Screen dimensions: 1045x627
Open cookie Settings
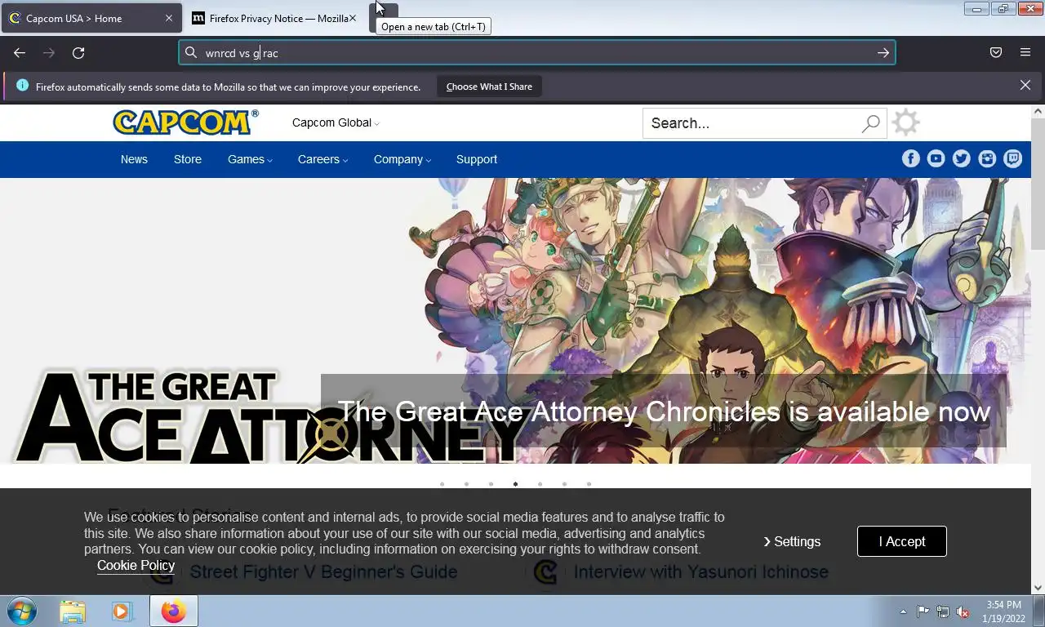pos(792,541)
